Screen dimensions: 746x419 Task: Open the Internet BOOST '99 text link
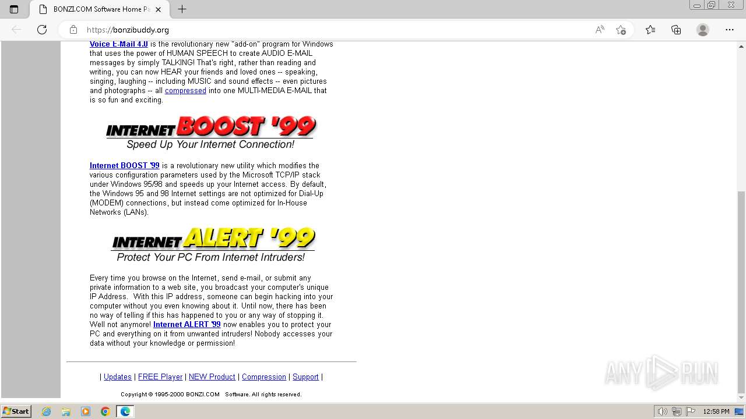point(124,165)
